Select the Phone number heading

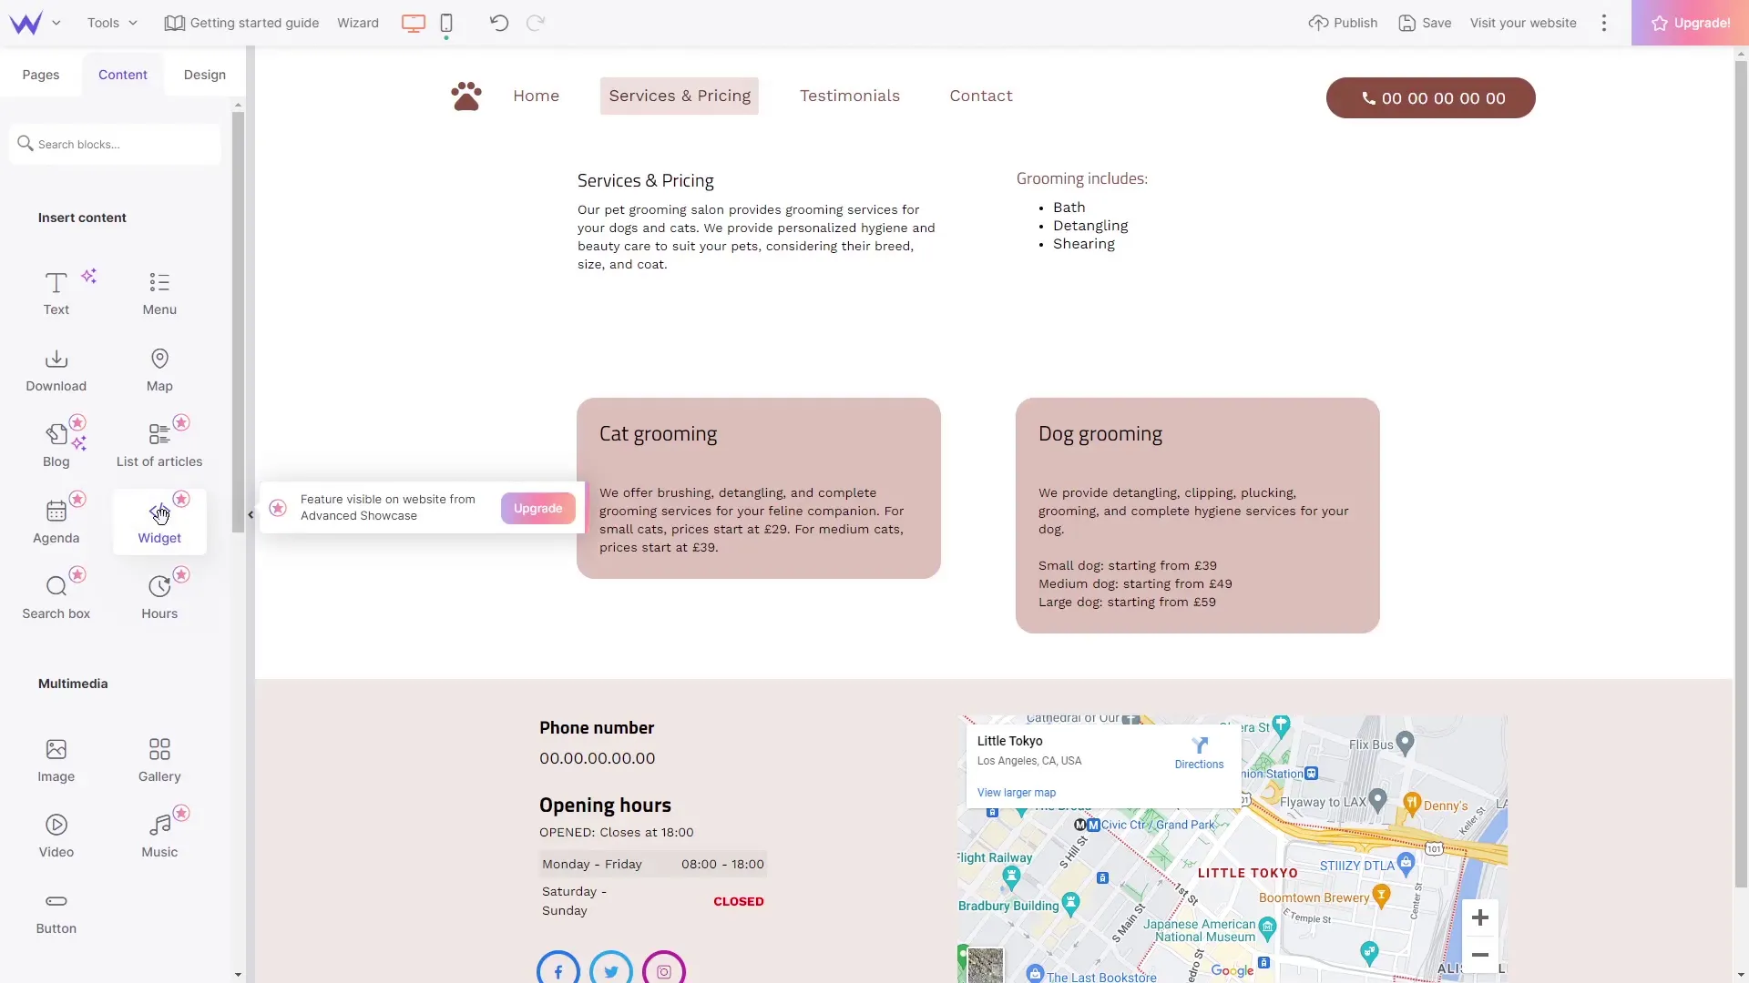pyautogui.click(x=597, y=727)
